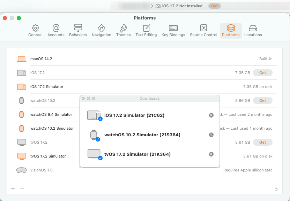Select the Platforms tab
This screenshot has width=290, height=201.
tap(231, 31)
